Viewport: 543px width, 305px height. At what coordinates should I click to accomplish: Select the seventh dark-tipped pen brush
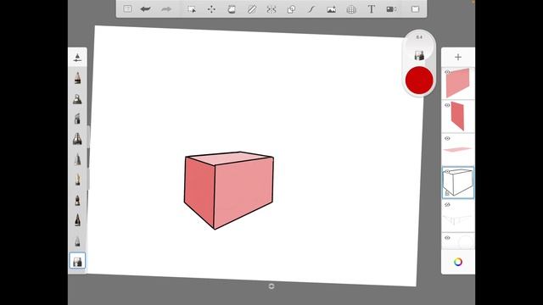[x=77, y=200]
